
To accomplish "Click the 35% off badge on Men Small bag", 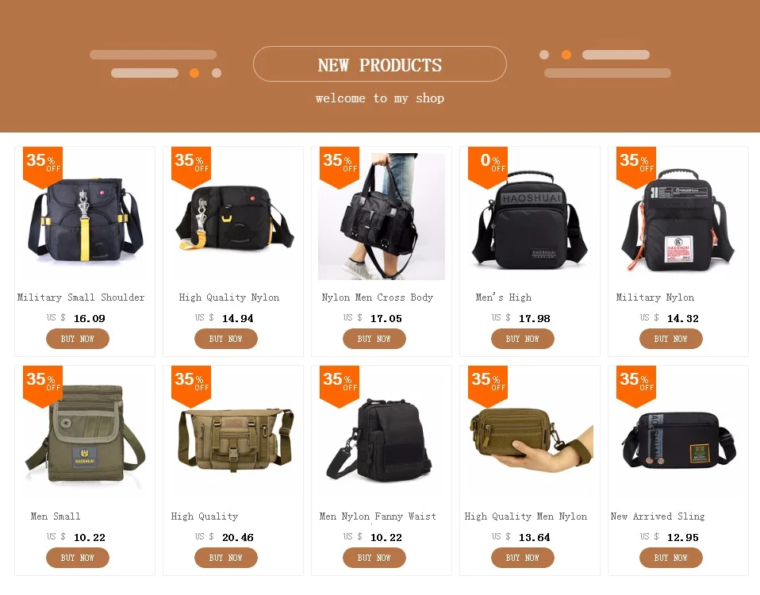I will coord(43,386).
